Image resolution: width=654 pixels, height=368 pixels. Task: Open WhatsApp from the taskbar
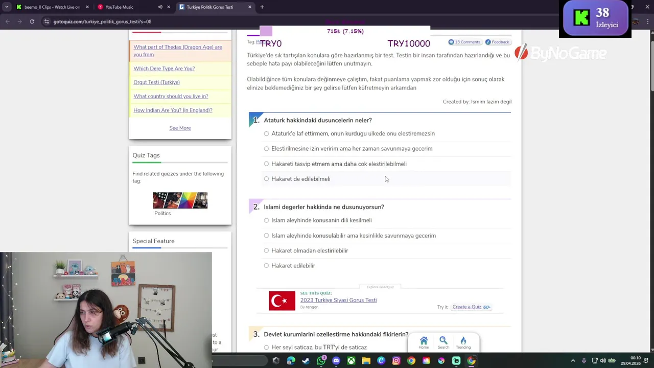tap(321, 361)
